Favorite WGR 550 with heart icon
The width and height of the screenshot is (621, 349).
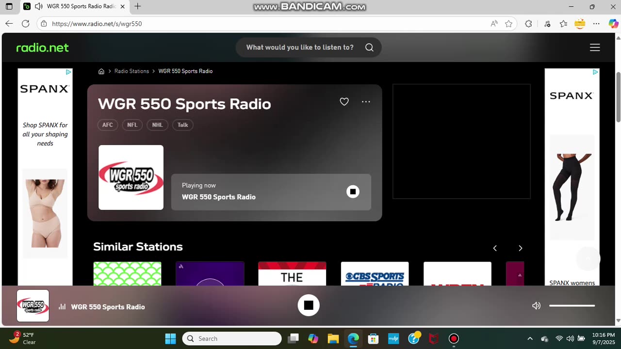point(344,102)
